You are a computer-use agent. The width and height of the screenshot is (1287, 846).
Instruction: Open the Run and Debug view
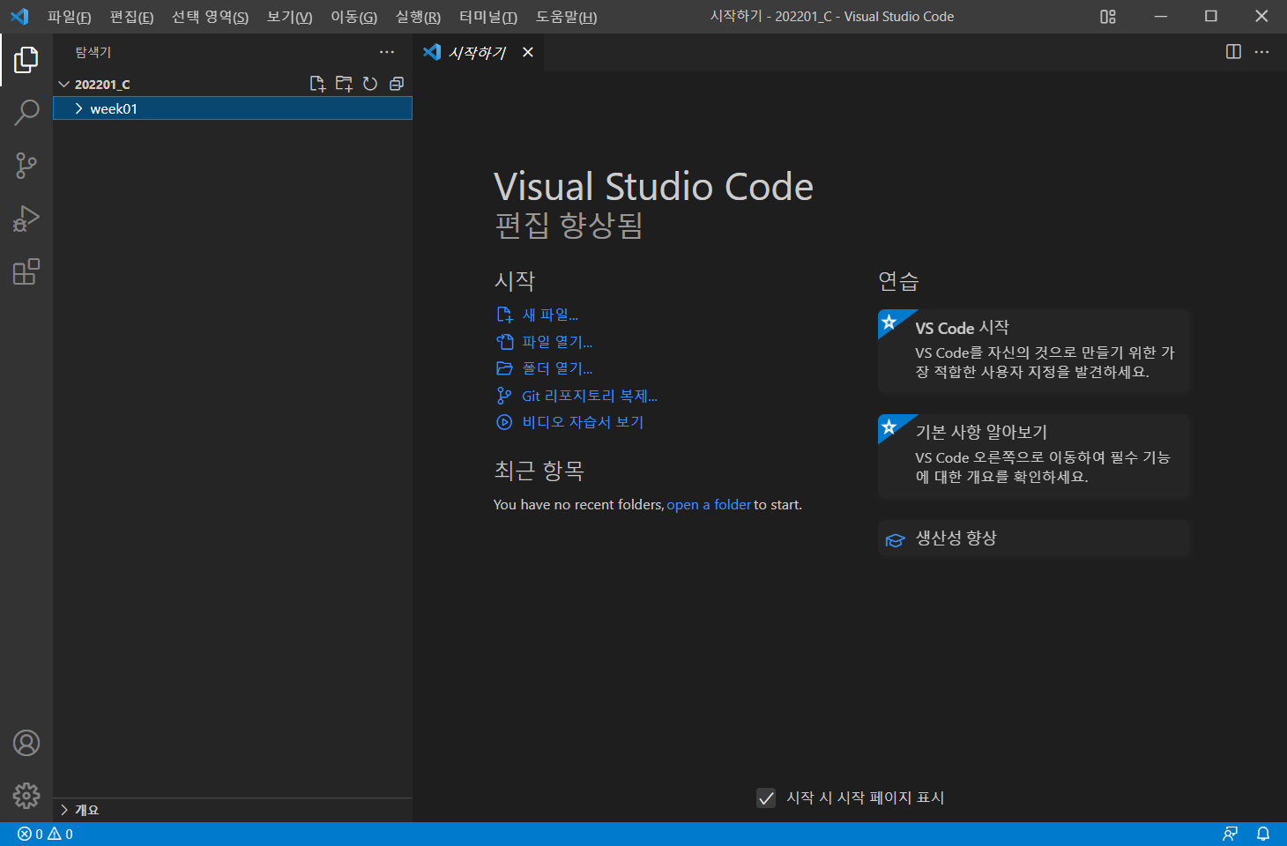[26, 219]
